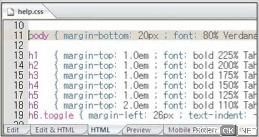Click the h3 selector on line 15
Image resolution: width=259 pixels, height=137 pixels.
pos(33,75)
